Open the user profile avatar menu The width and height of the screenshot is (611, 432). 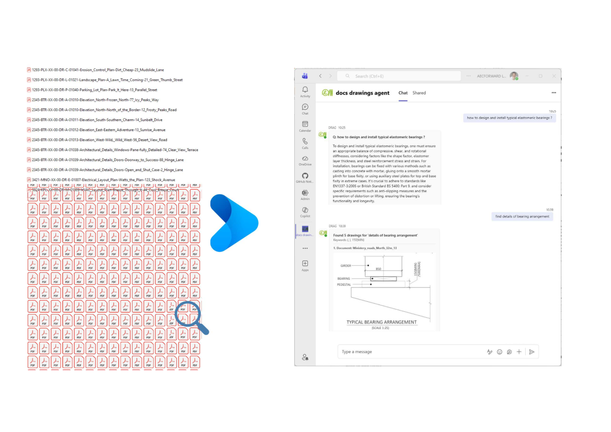(x=514, y=76)
